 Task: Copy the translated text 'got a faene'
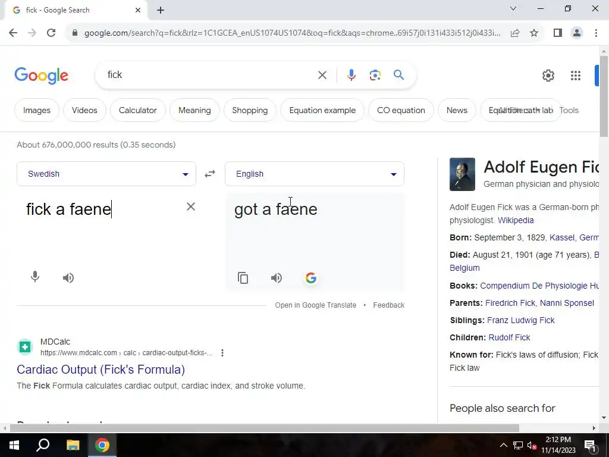pos(243,278)
